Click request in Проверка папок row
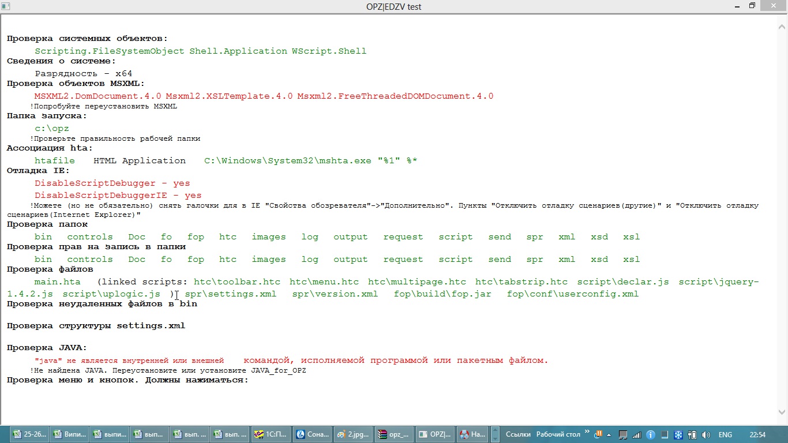Viewport: 788px width, 443px height. pyautogui.click(x=403, y=236)
